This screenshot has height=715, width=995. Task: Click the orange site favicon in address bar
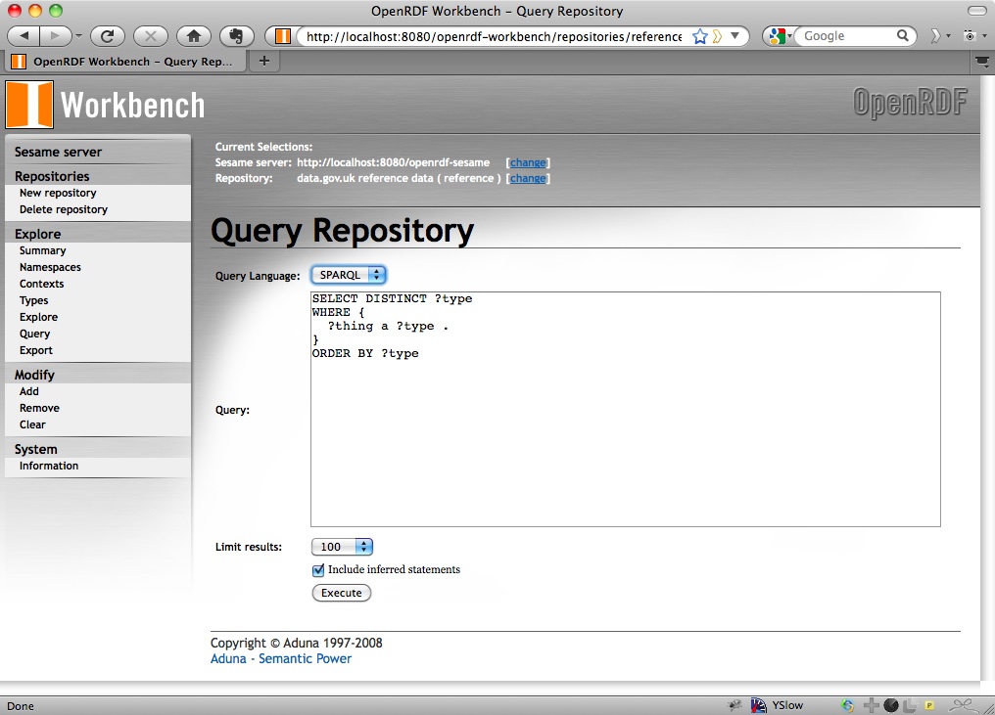tap(283, 36)
